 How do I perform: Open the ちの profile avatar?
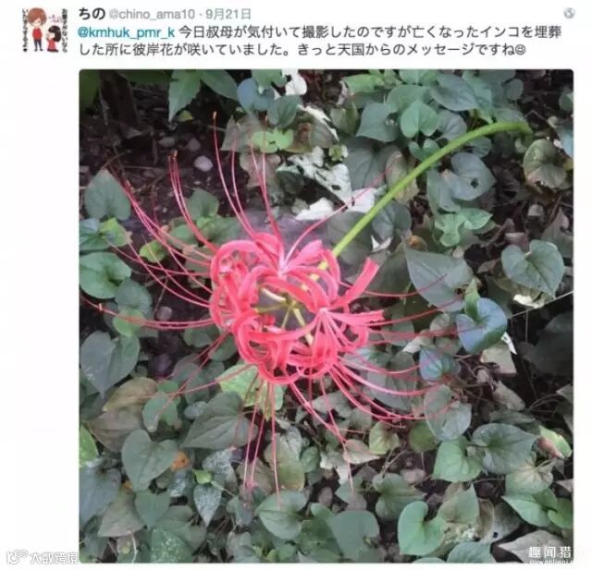[44, 30]
